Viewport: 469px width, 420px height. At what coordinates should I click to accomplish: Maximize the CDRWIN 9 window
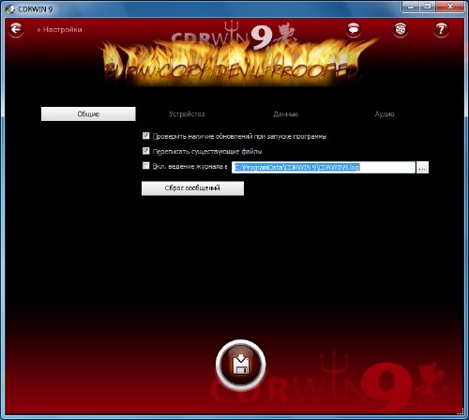click(x=428, y=7)
